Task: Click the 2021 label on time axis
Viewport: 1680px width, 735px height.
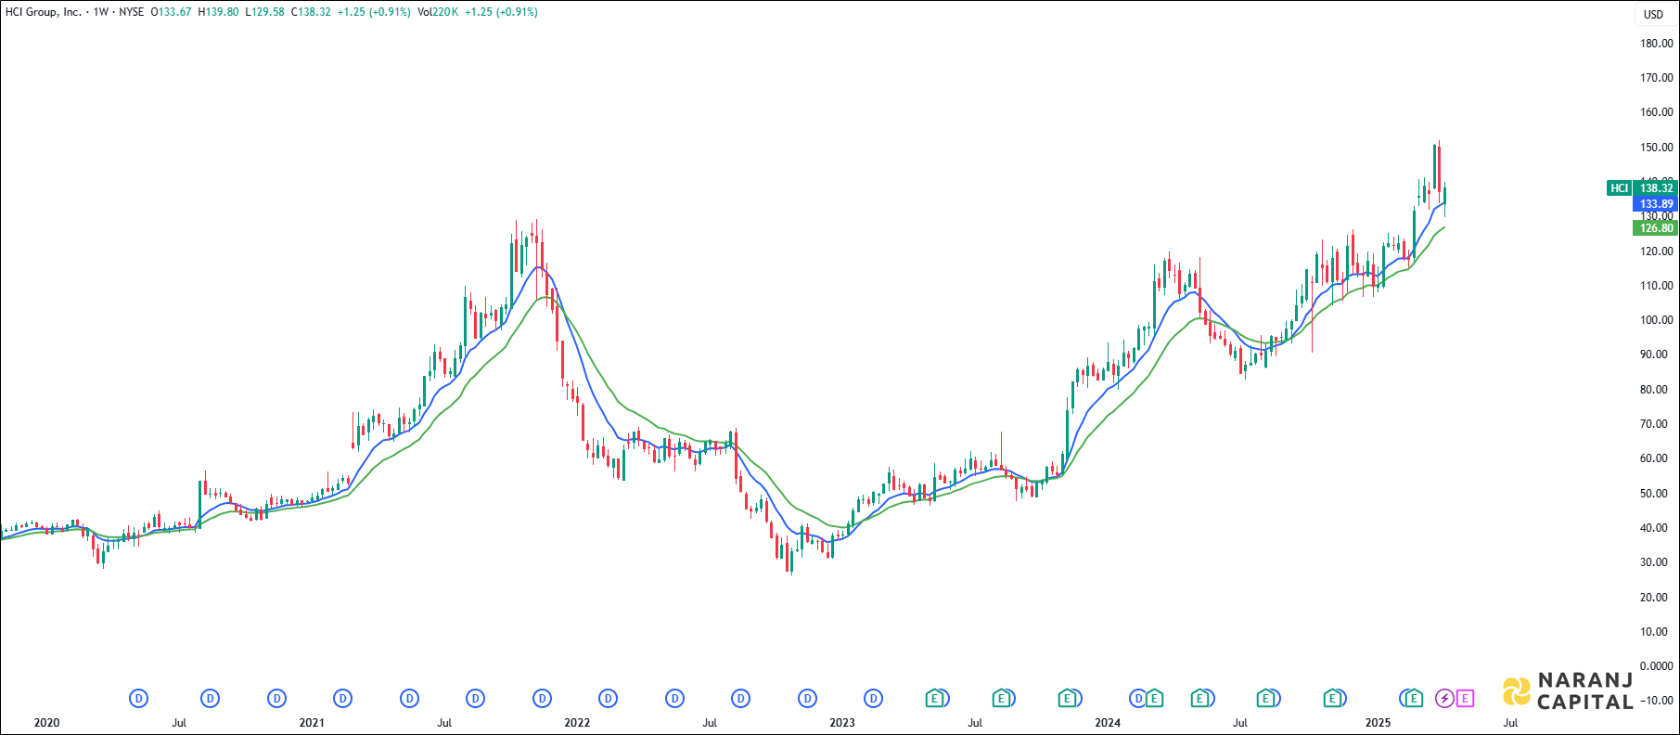Action: tap(312, 723)
